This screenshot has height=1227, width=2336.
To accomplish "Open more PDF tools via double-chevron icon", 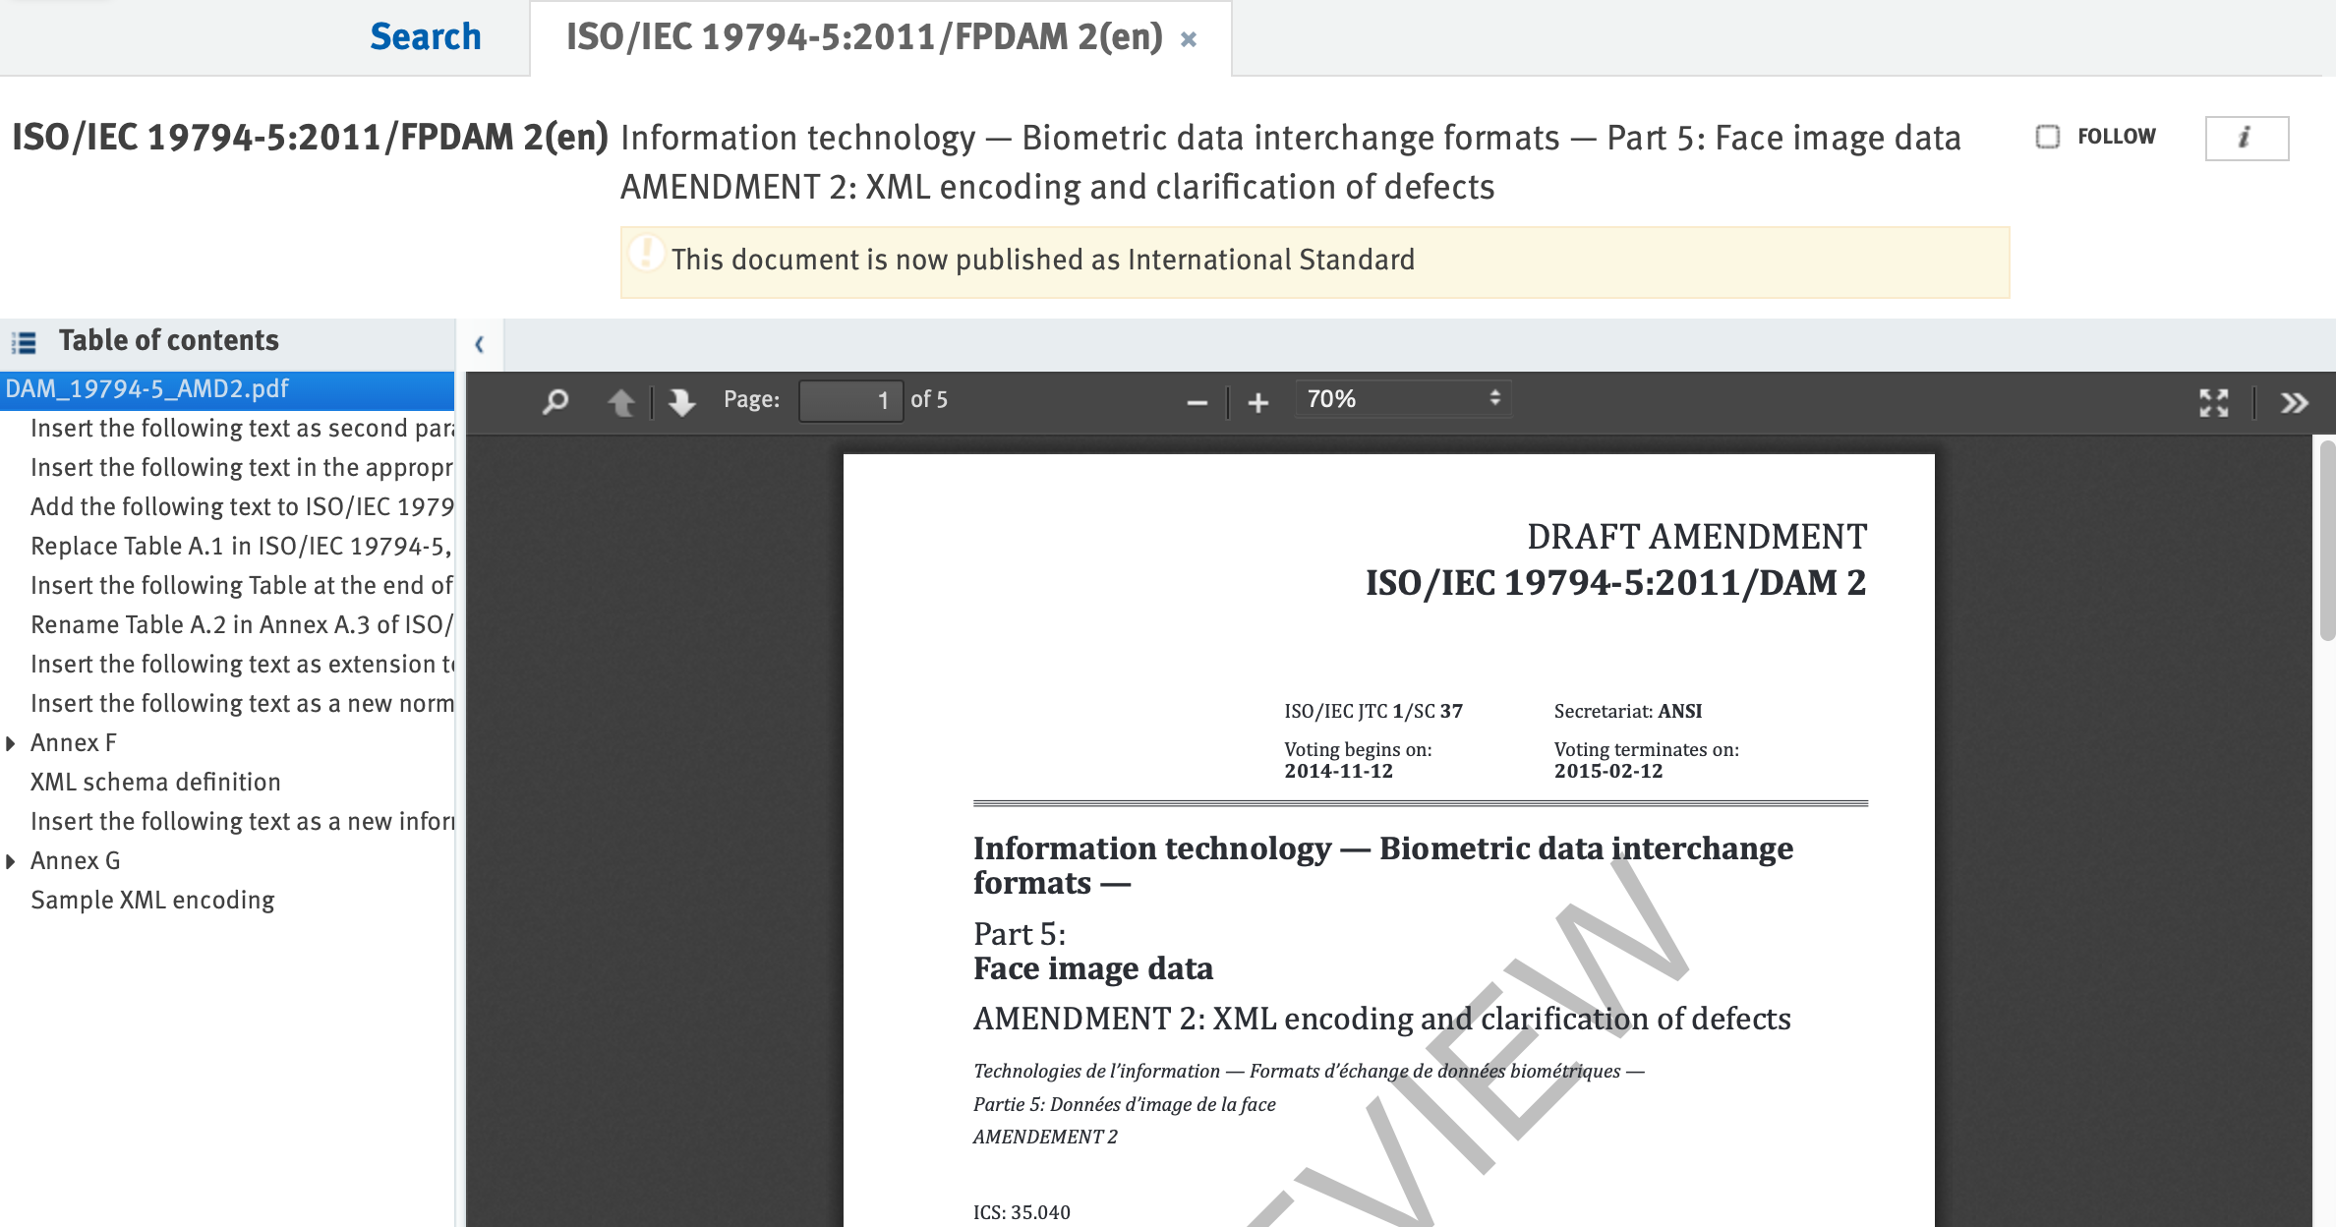I will pos(2293,402).
